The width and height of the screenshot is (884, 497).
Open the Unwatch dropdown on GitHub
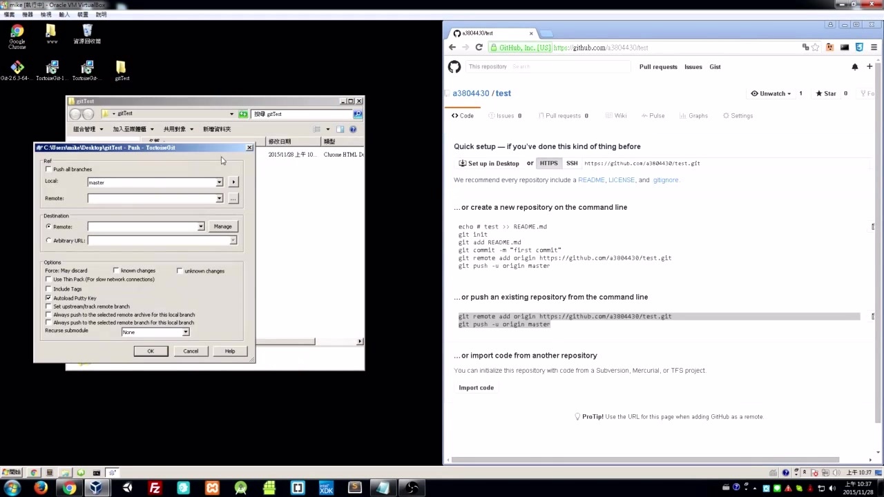pos(771,93)
